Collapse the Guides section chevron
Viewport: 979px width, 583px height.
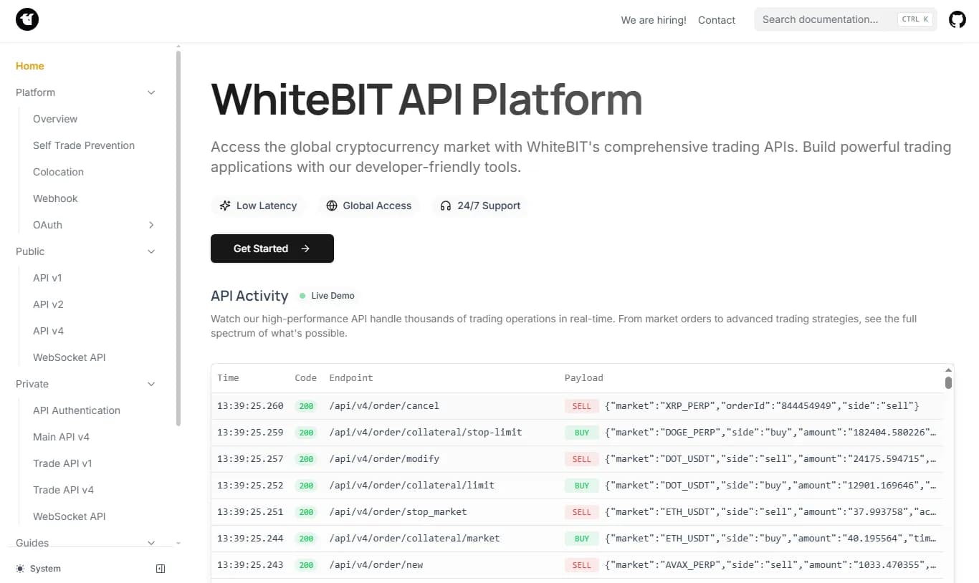click(x=151, y=543)
